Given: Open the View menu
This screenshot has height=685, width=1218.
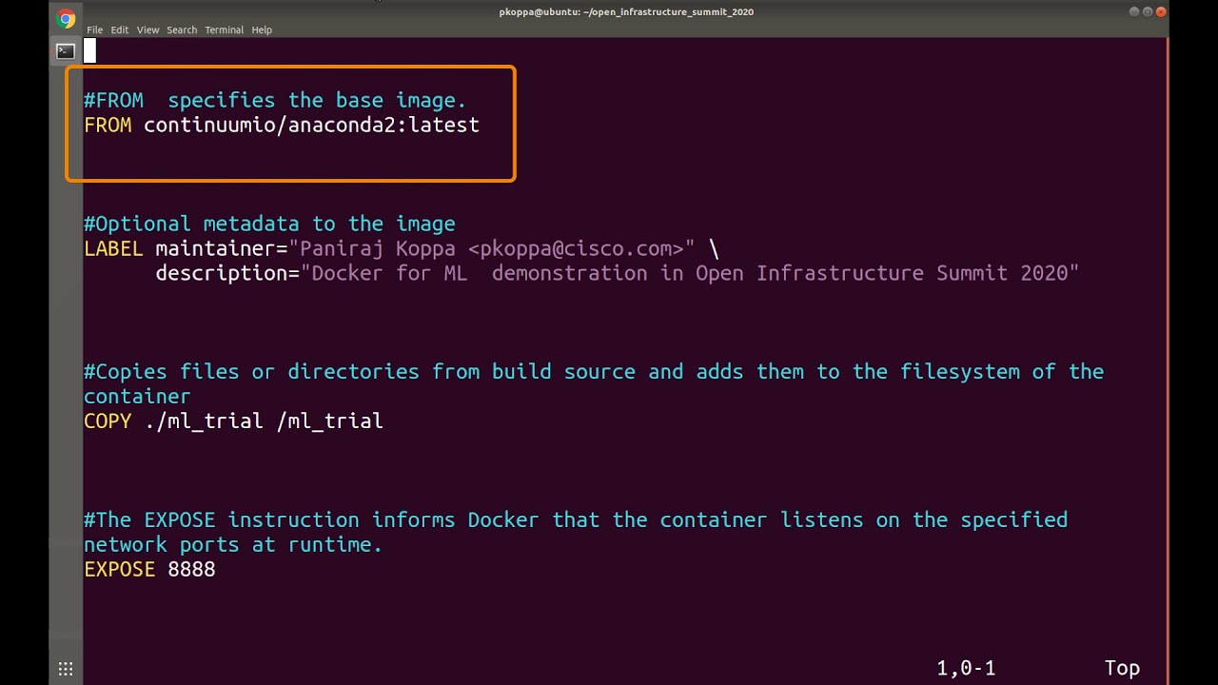Looking at the screenshot, I should click(x=147, y=29).
